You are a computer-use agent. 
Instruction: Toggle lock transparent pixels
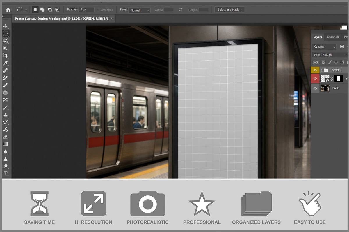pos(324,62)
